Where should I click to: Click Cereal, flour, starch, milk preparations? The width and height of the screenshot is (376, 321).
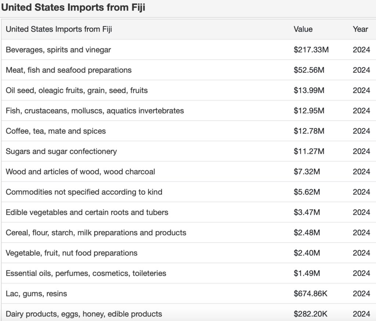pos(96,232)
